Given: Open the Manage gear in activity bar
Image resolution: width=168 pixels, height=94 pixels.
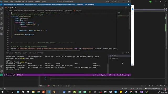Looking at the screenshot, I should pos(2,71).
